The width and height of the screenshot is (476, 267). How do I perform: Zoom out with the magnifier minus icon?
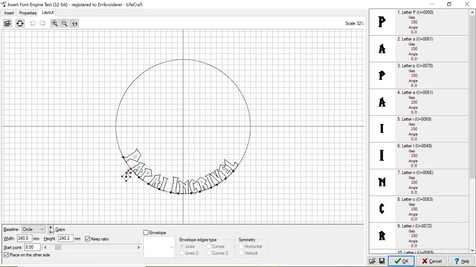click(64, 23)
